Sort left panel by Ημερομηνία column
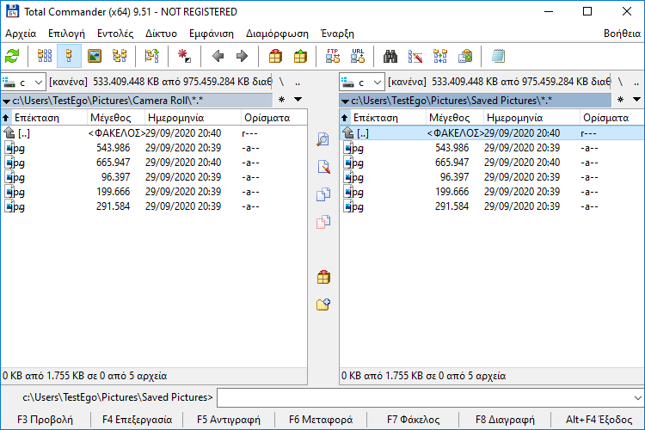Image resolution: width=645 pixels, height=430 pixels. [193, 118]
